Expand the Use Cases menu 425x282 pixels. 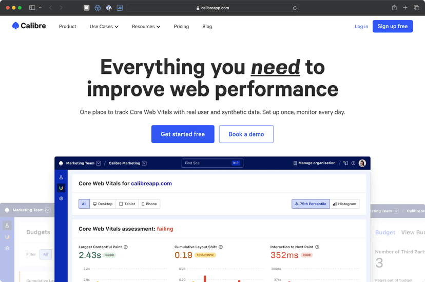point(104,27)
